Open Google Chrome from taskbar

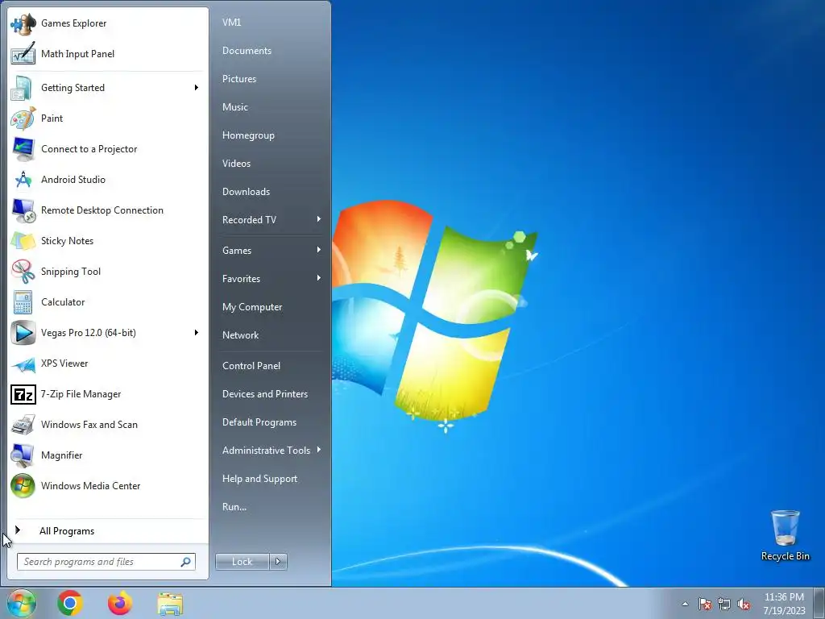(x=70, y=603)
